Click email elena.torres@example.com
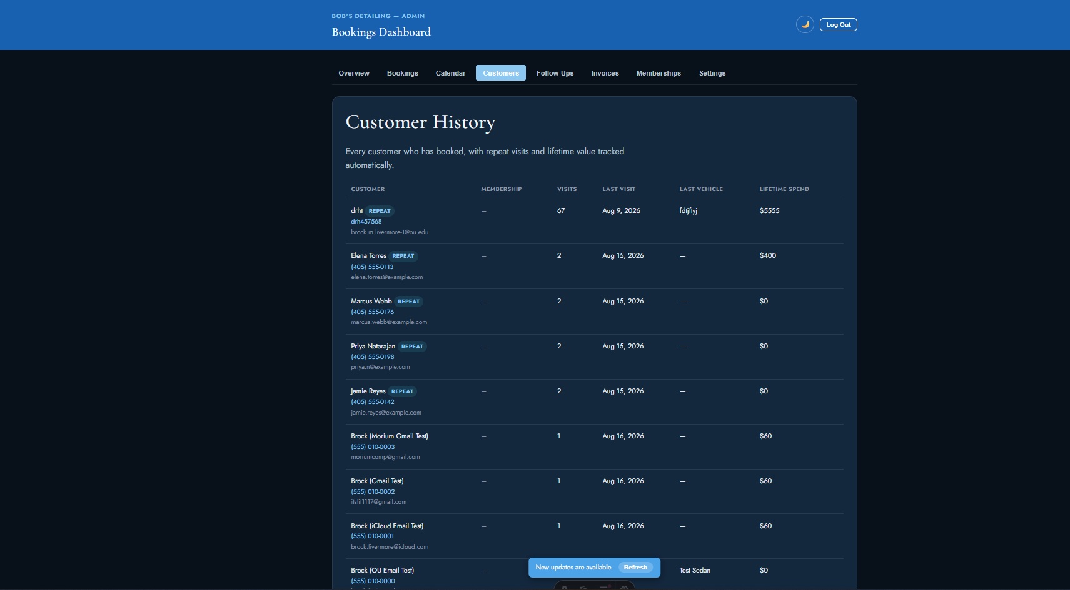The width and height of the screenshot is (1070, 590). [386, 277]
